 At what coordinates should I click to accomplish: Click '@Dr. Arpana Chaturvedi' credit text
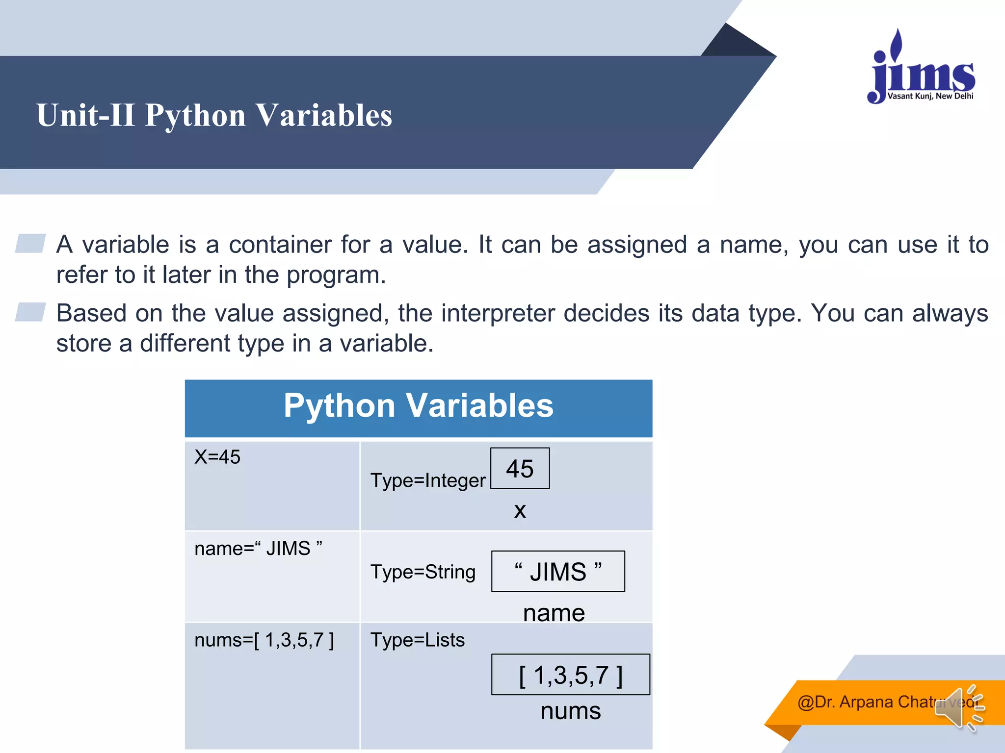pyautogui.click(x=888, y=702)
